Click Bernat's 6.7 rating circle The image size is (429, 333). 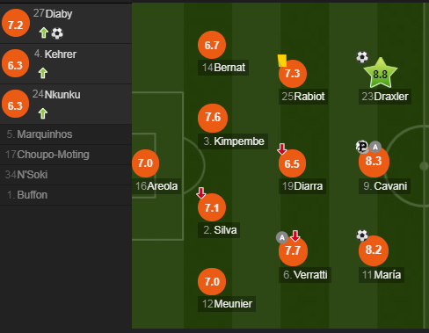pyautogui.click(x=212, y=45)
